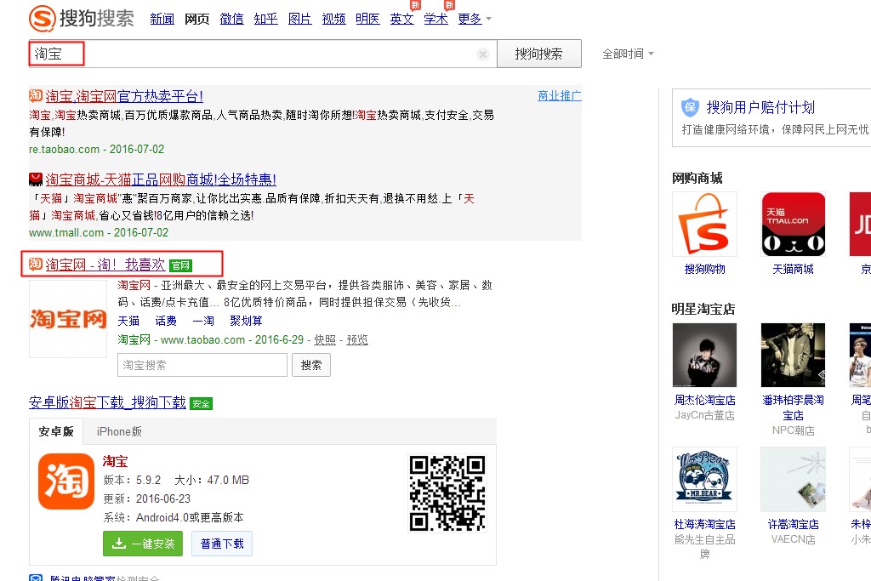Click the 天猫商城 text link
This screenshot has width=871, height=581.
click(793, 269)
